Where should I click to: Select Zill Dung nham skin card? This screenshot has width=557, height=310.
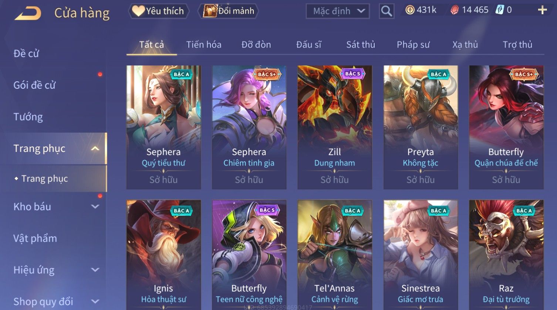click(x=335, y=127)
